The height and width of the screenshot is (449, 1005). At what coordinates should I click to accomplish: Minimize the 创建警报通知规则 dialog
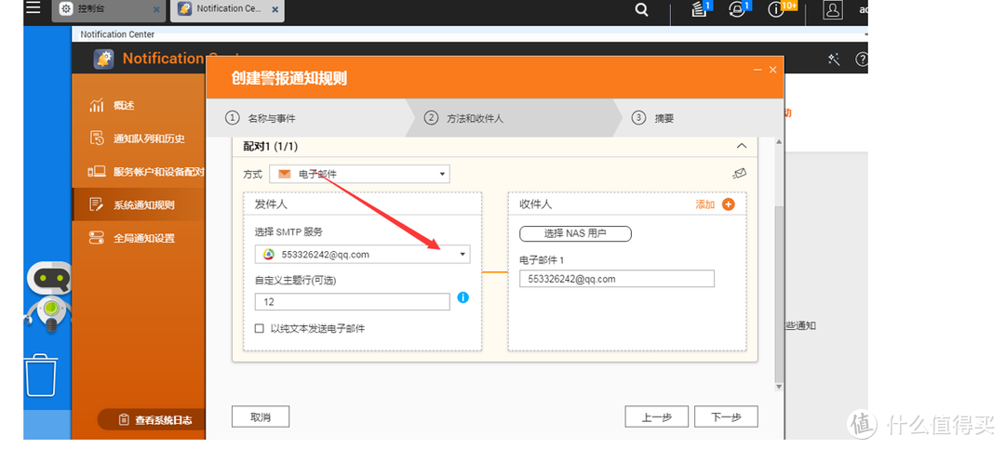click(757, 70)
